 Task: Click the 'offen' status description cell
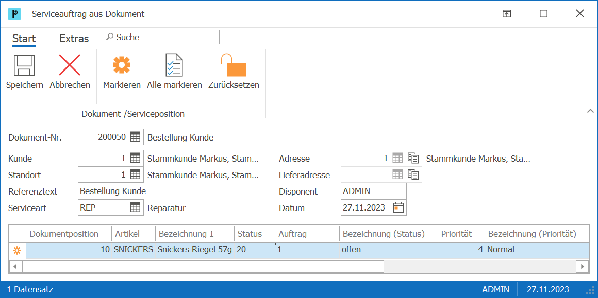coord(389,250)
